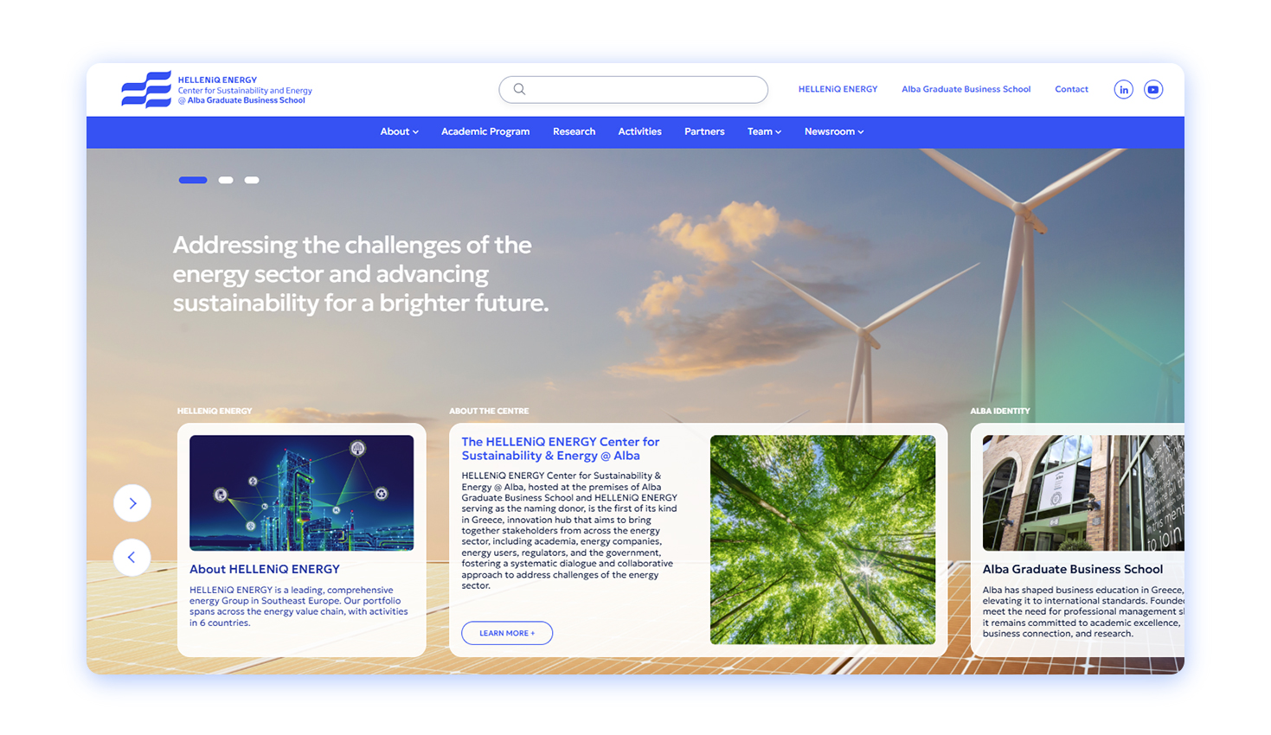Open the LinkedIn icon in the header
This screenshot has height=735, width=1271.
pyautogui.click(x=1123, y=89)
